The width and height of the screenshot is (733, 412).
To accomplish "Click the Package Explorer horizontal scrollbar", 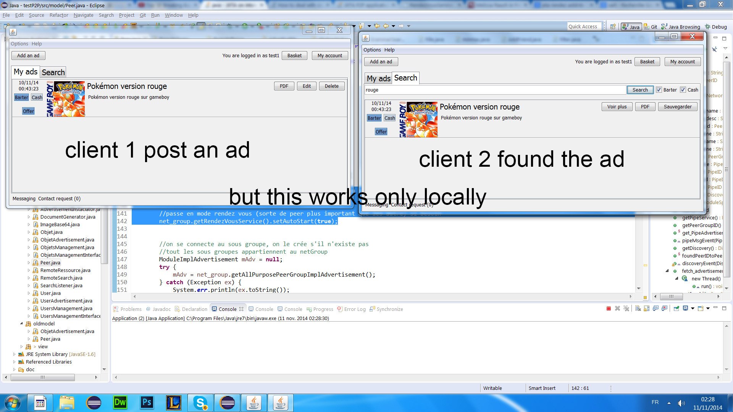I will click(43, 377).
